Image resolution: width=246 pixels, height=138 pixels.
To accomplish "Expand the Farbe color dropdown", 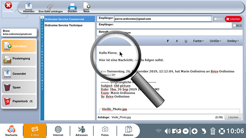I will [x=198, y=41].
